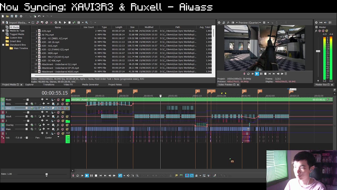Open the Import Media dropdown arrow

(29, 22)
